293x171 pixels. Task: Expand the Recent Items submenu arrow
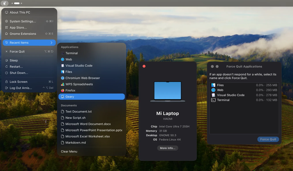51,43
